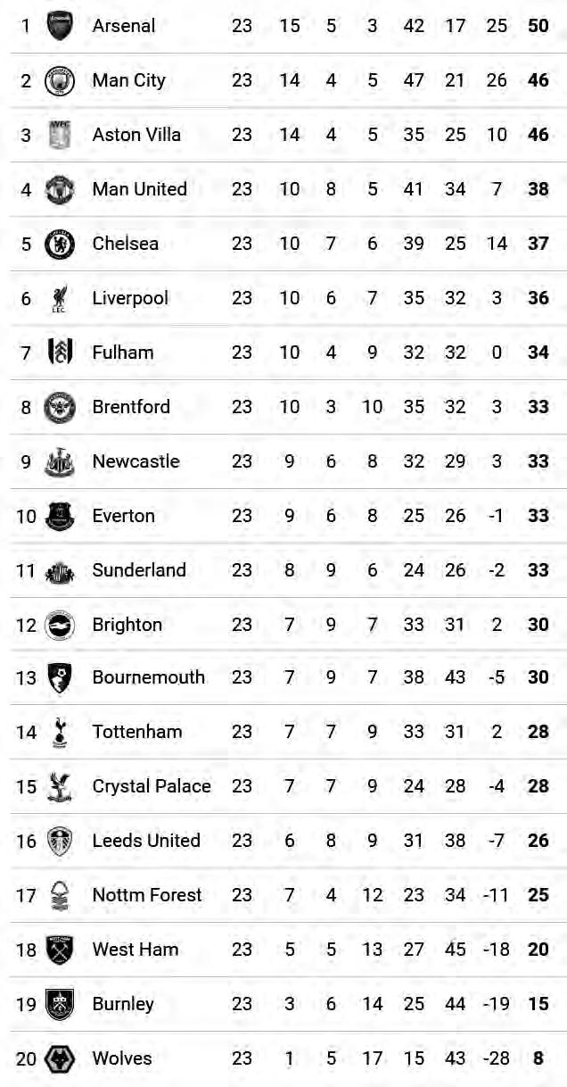Click the Arsenal club crest
The image size is (567, 1087).
pyautogui.click(x=60, y=25)
